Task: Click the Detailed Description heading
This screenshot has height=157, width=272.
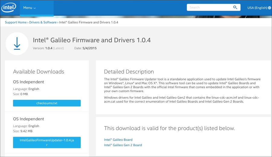Action: [129, 72]
